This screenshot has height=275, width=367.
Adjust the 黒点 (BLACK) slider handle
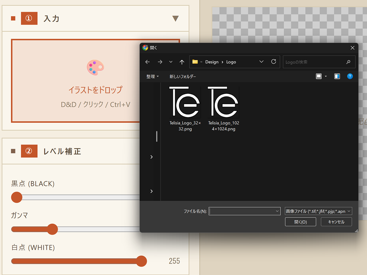17,197
